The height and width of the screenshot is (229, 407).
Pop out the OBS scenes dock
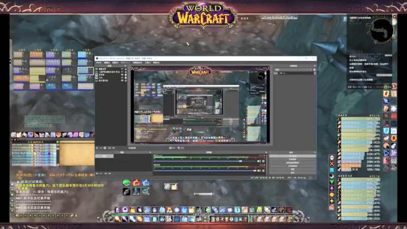pyautogui.click(x=150, y=152)
